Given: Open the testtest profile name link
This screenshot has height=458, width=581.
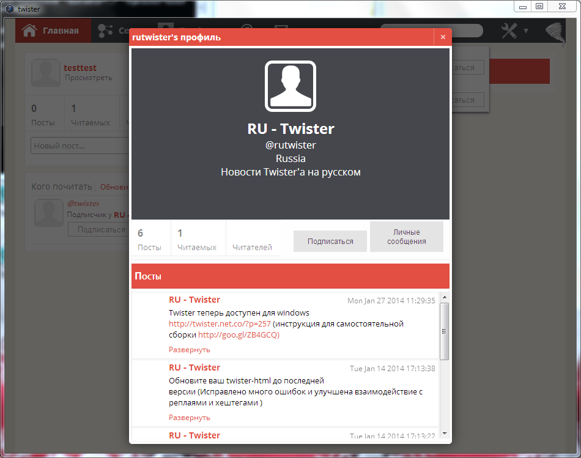Looking at the screenshot, I should pos(80,68).
